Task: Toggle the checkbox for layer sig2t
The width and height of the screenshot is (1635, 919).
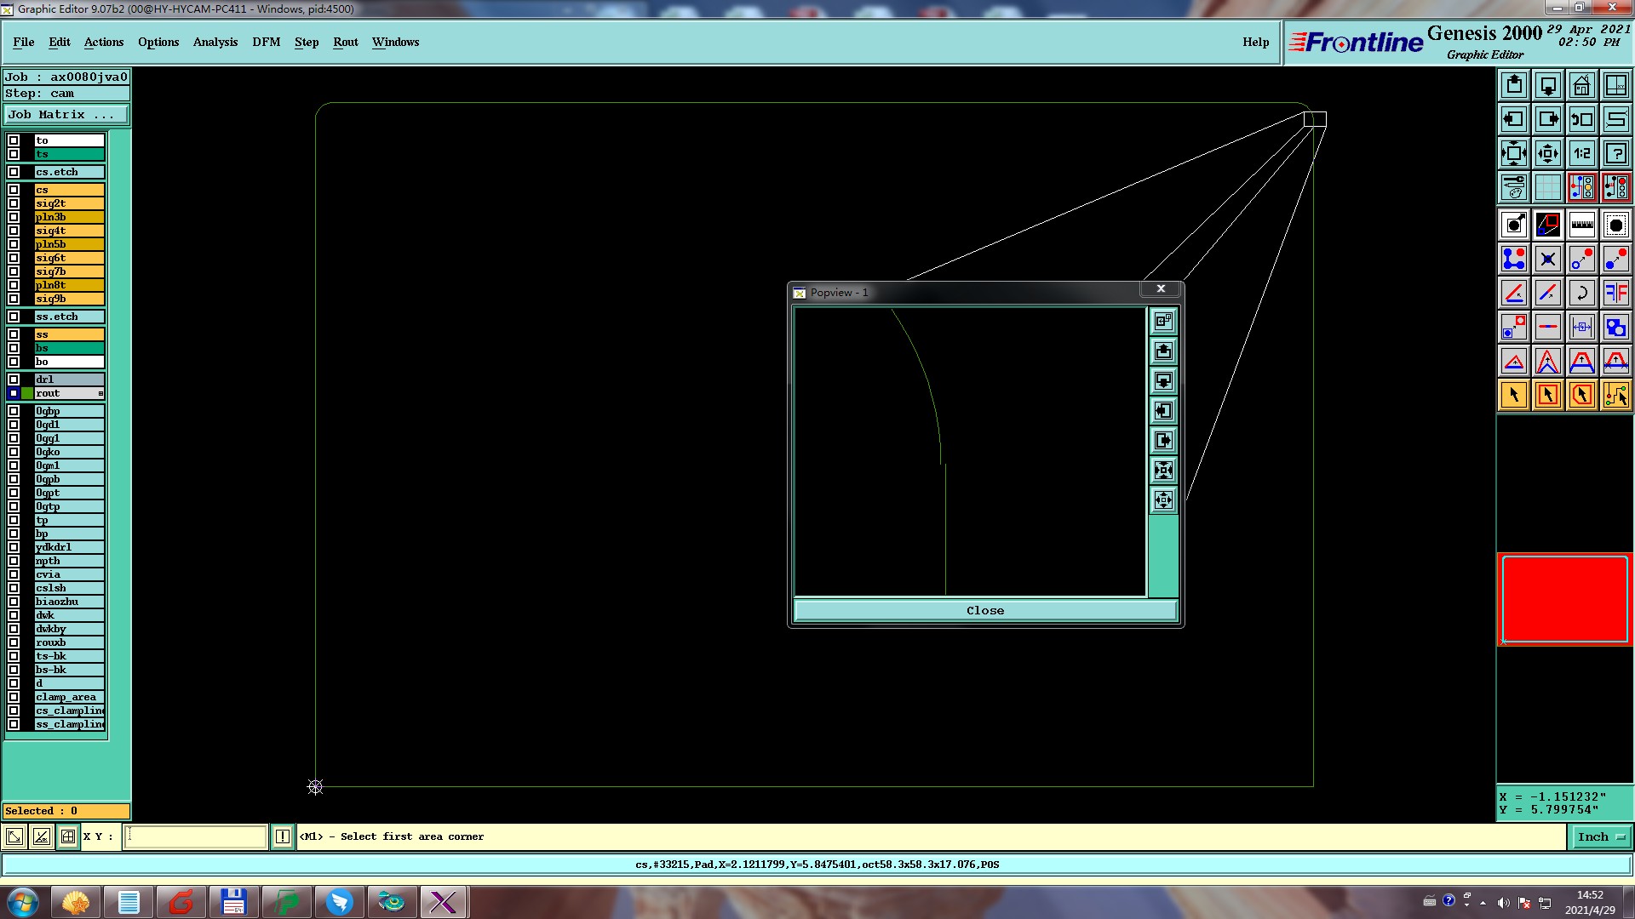Action: pyautogui.click(x=14, y=203)
